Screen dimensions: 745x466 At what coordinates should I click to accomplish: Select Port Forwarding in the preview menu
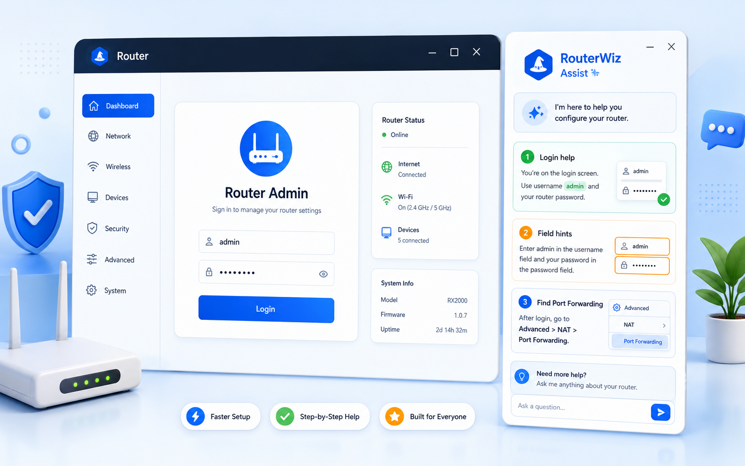click(640, 342)
